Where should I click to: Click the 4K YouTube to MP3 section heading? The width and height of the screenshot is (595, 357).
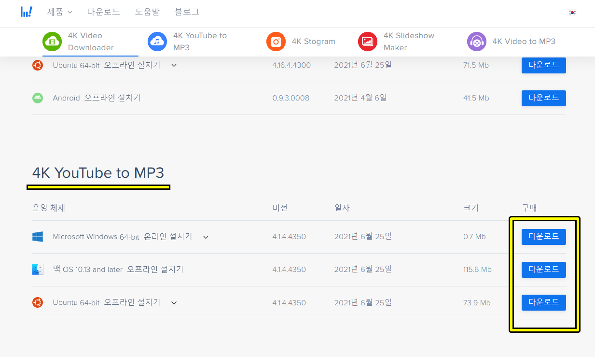click(98, 172)
